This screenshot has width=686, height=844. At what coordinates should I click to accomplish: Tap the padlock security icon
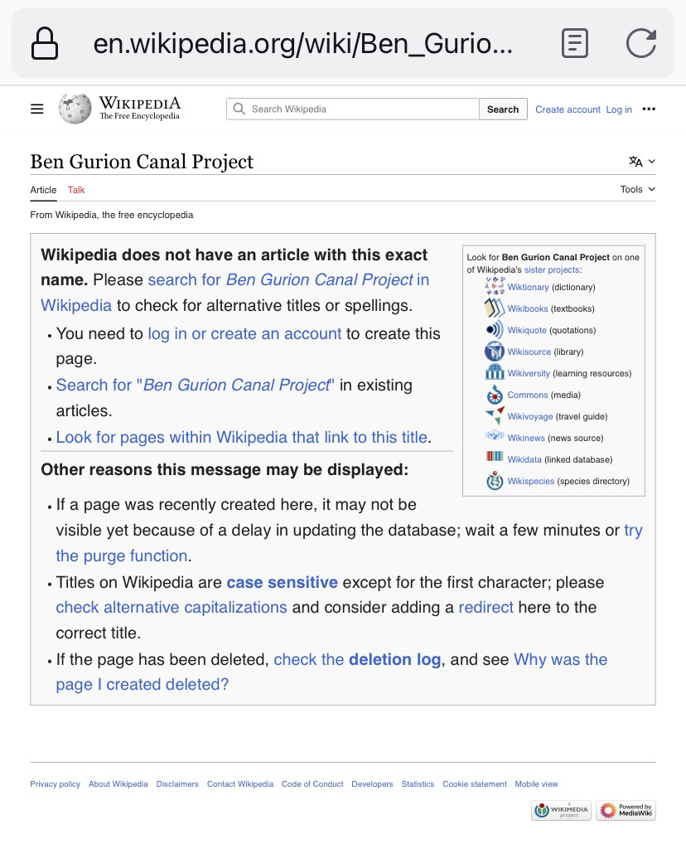[x=45, y=43]
